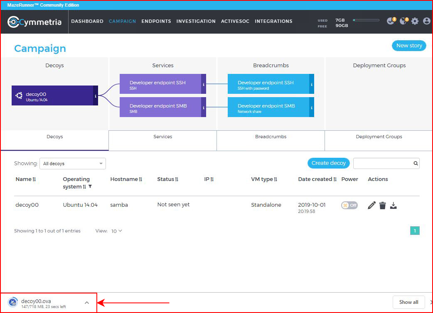Switch to the Services tab

[x=162, y=140]
